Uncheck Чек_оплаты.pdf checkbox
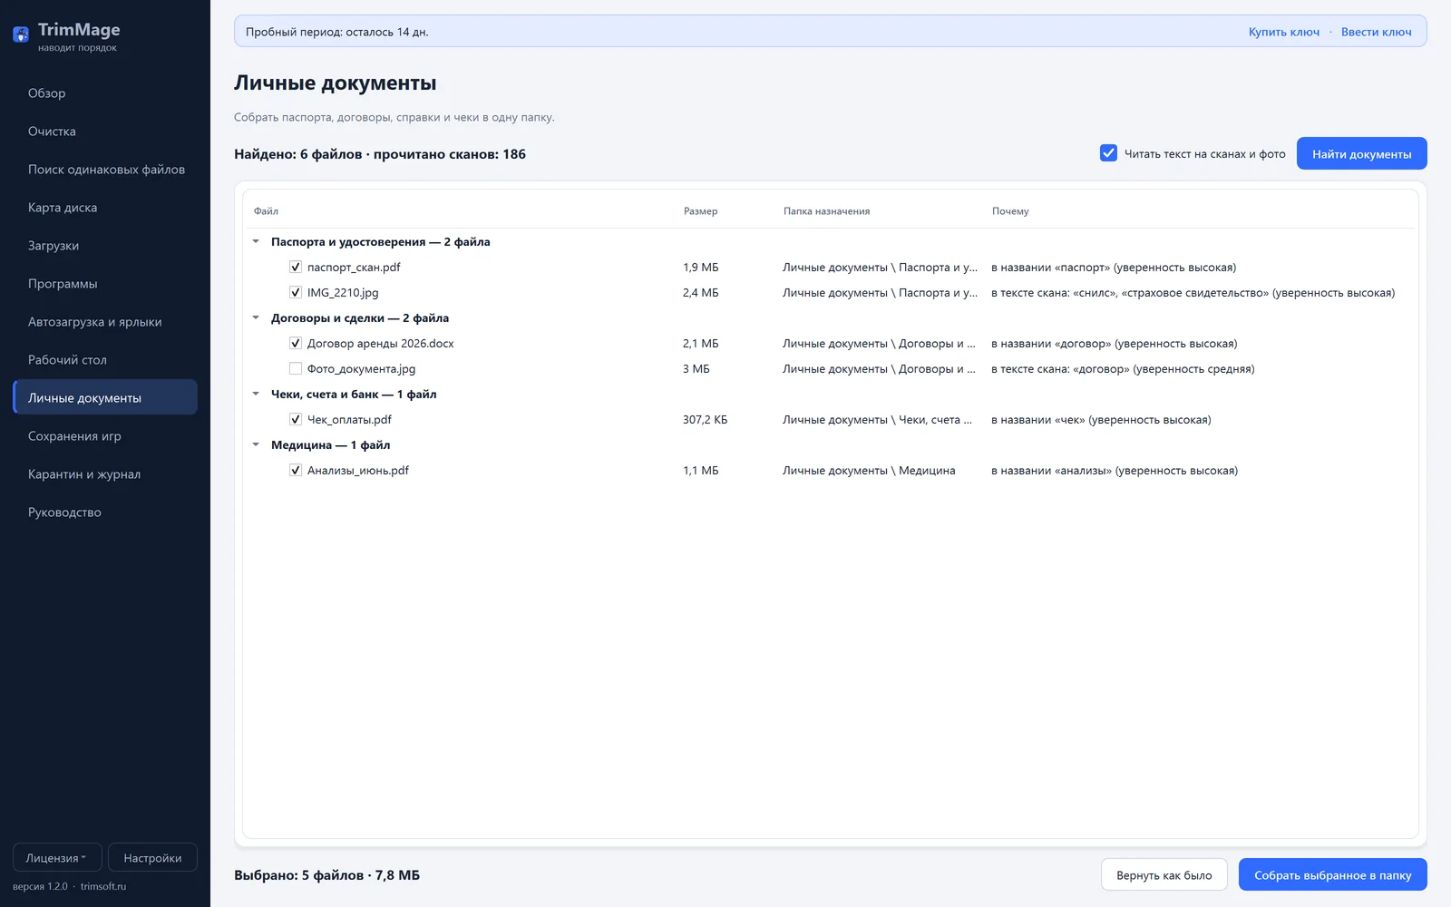The width and height of the screenshot is (1451, 907). point(295,419)
